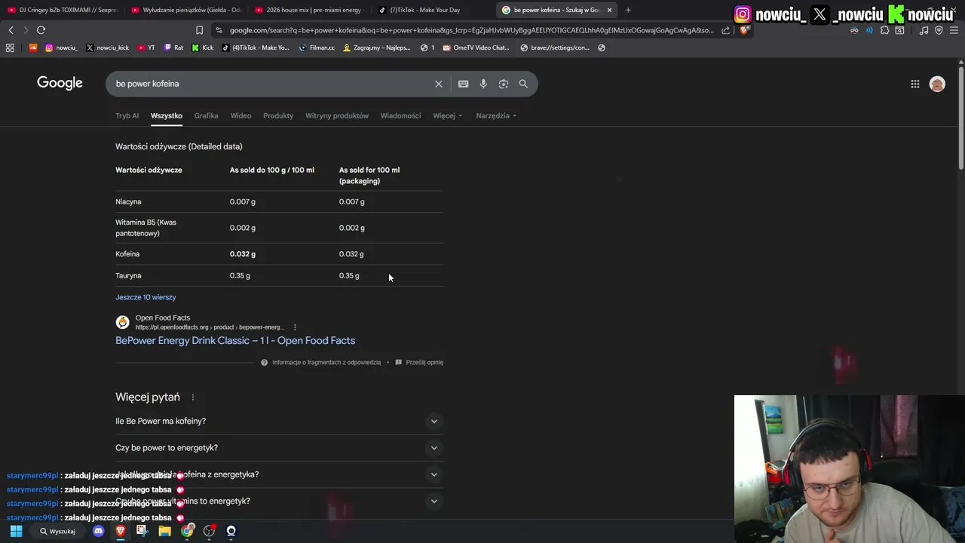Open the Więcej dropdown in search tabs
965x543 pixels.
tap(447, 116)
